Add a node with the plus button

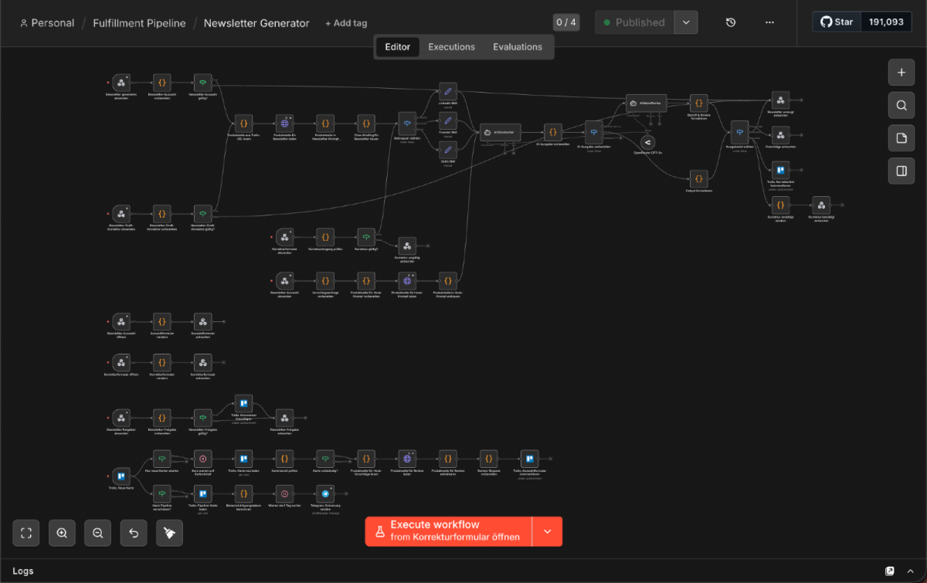pos(902,73)
